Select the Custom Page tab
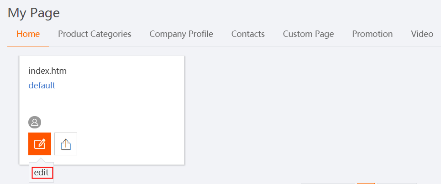This screenshot has width=441, height=184. point(308,34)
